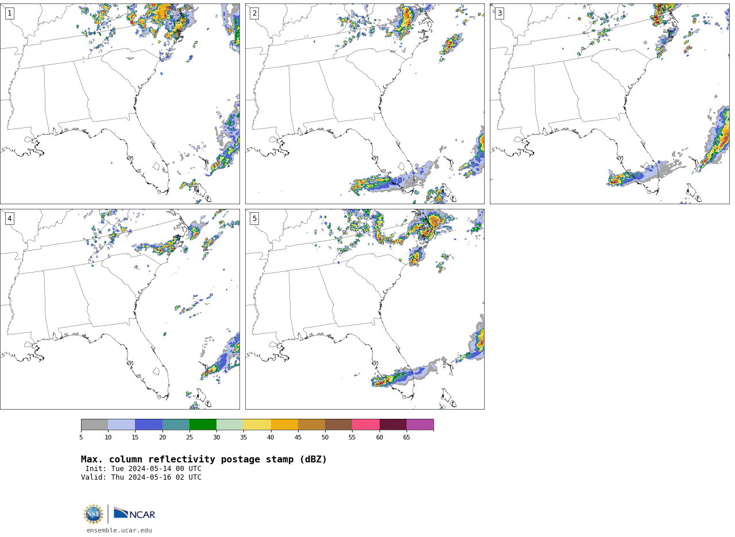Click the 'Valid: Thu 2024-05-16 02 UTC' line

tap(141, 477)
